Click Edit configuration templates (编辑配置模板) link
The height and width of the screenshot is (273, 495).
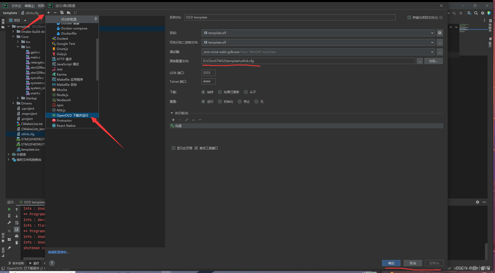coord(59,252)
